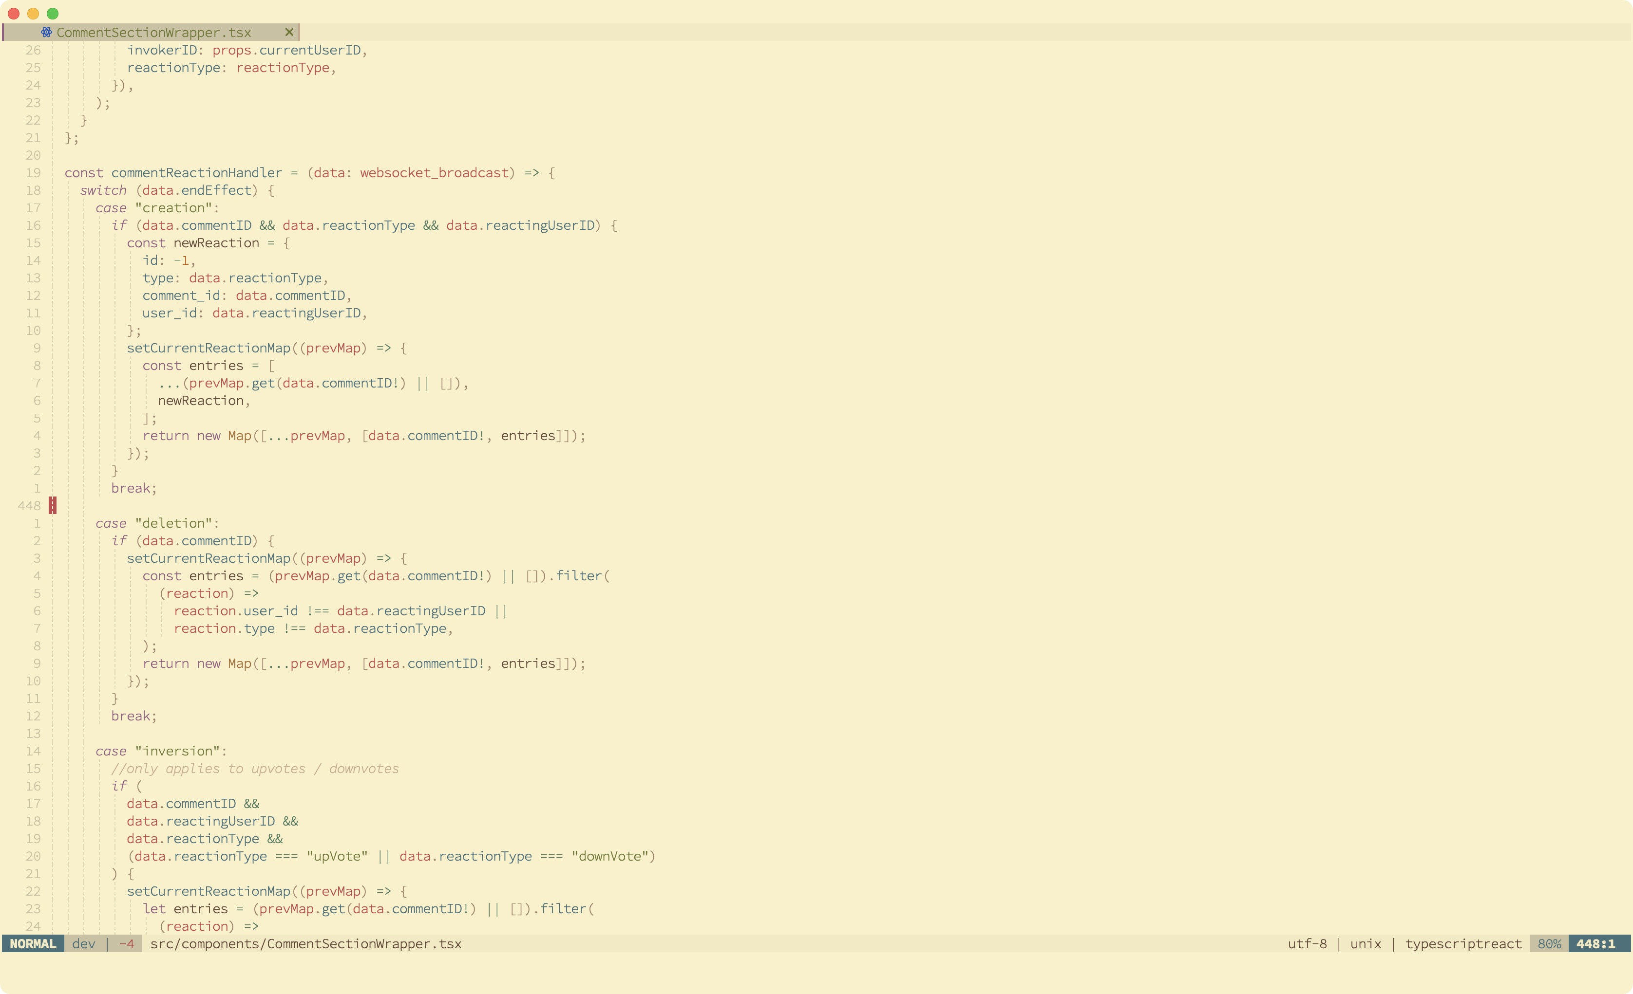Click on the commentReactionHandler function name
1633x994 pixels.
196,173
